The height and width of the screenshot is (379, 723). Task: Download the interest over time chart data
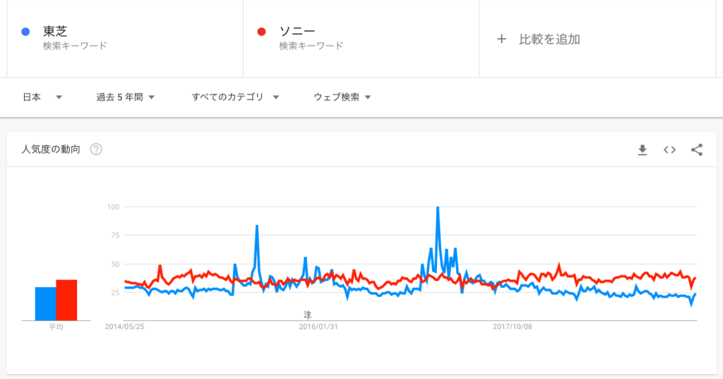[642, 150]
